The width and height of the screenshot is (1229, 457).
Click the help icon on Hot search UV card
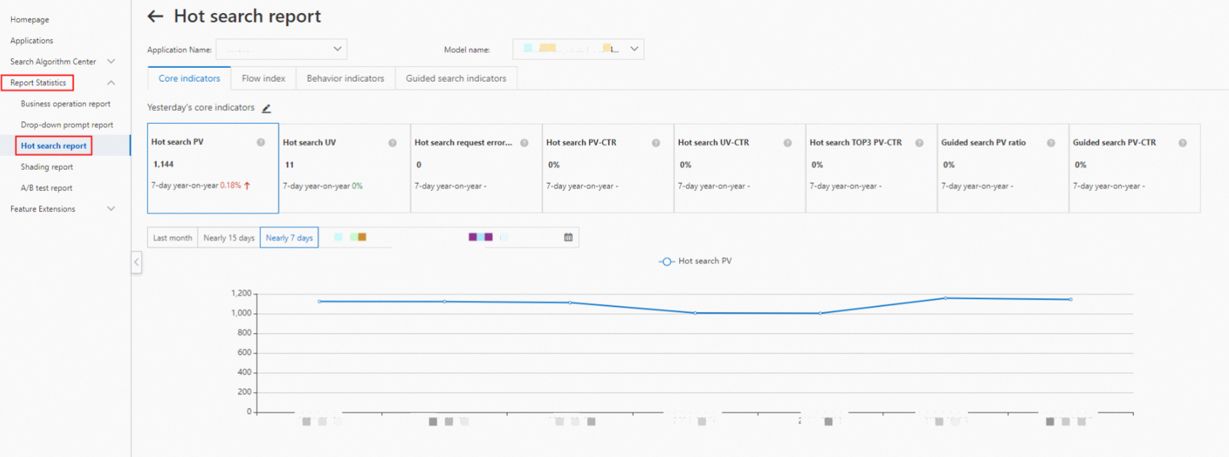392,143
